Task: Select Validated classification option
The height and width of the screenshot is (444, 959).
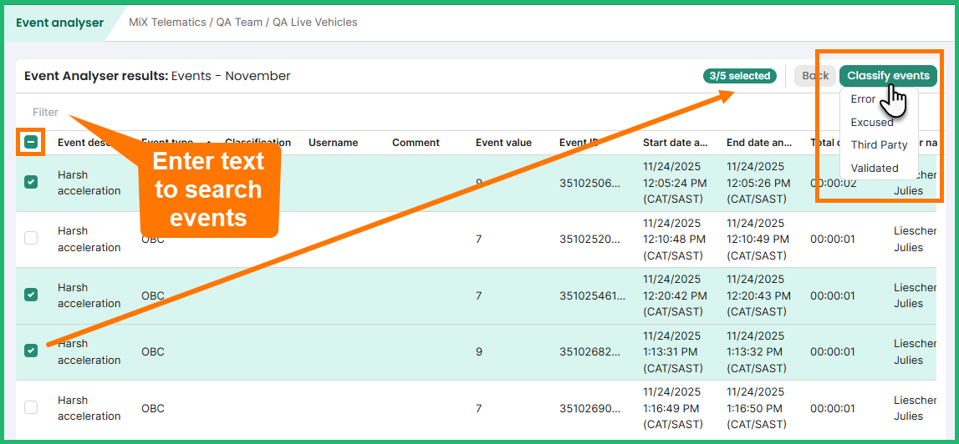Action: [x=875, y=168]
